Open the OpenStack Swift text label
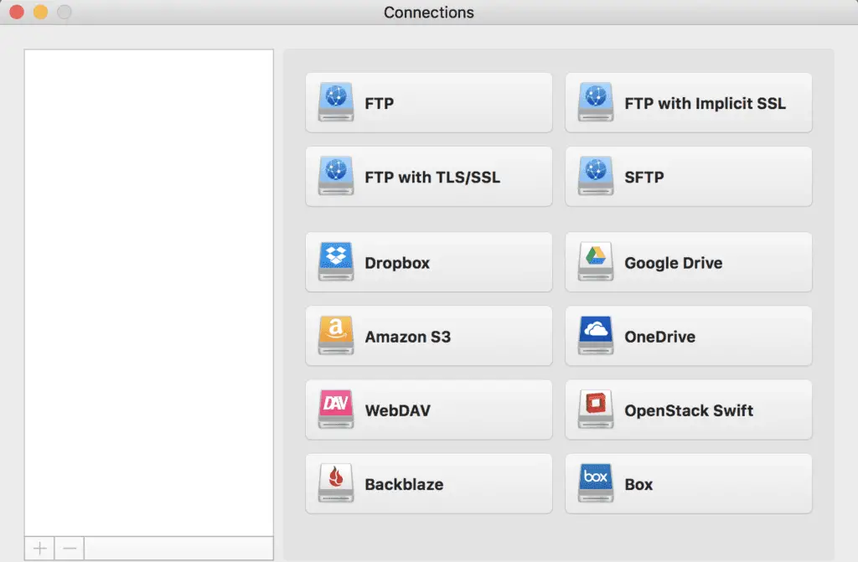Image resolution: width=858 pixels, height=562 pixels. 689,411
